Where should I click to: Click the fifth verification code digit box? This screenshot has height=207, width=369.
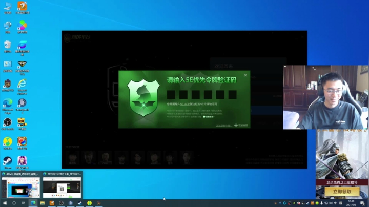click(220, 95)
